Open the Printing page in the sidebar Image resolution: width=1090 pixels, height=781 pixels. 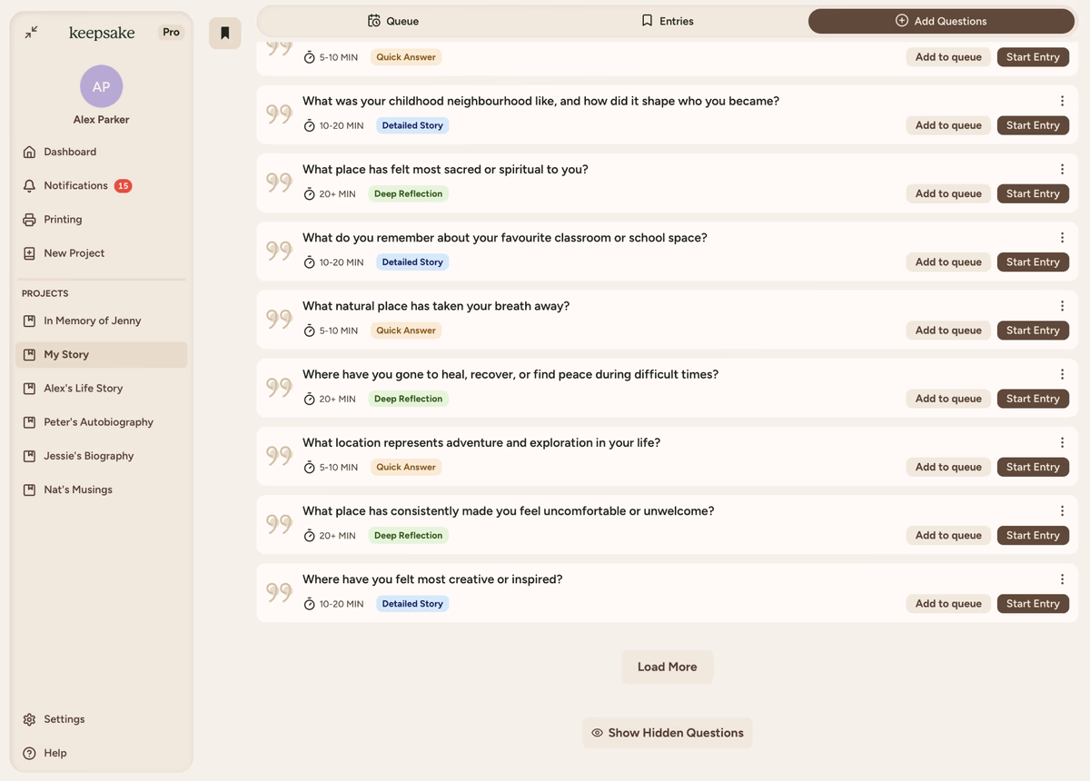click(x=63, y=220)
